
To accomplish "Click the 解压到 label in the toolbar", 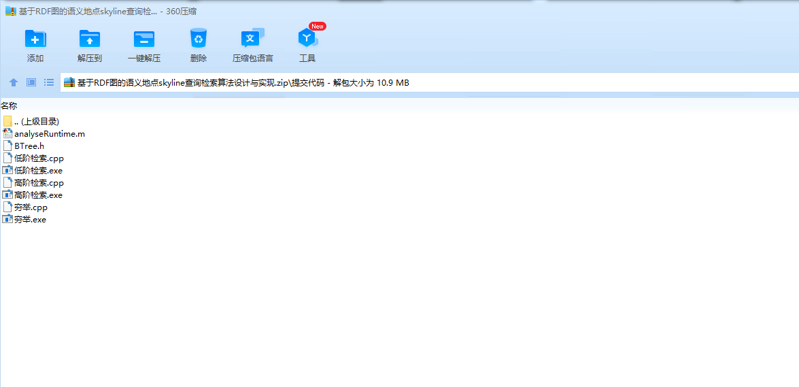I will pyautogui.click(x=90, y=58).
